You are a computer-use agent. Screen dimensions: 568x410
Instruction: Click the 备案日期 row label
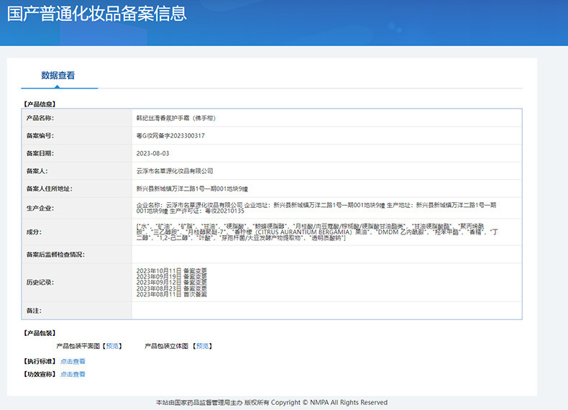pos(40,153)
